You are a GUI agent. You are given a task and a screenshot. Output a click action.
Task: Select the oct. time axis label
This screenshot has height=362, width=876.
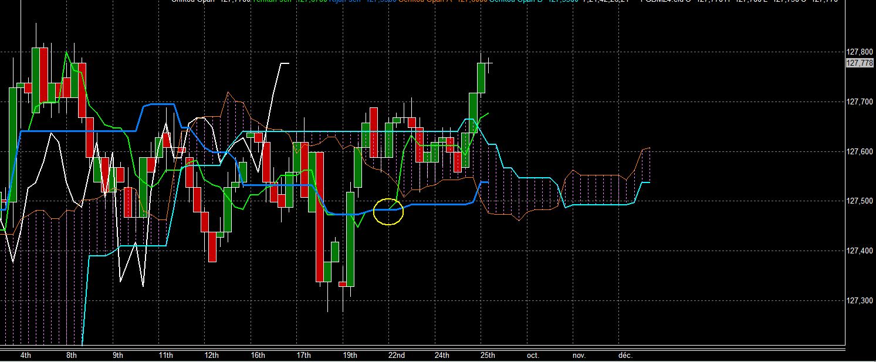[x=533, y=355]
